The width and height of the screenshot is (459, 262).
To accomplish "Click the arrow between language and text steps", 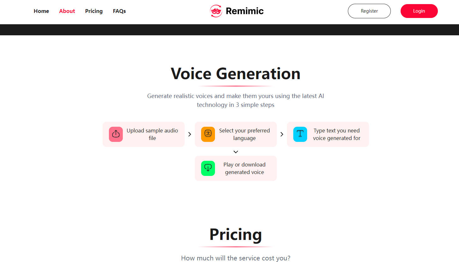I will click(x=282, y=134).
